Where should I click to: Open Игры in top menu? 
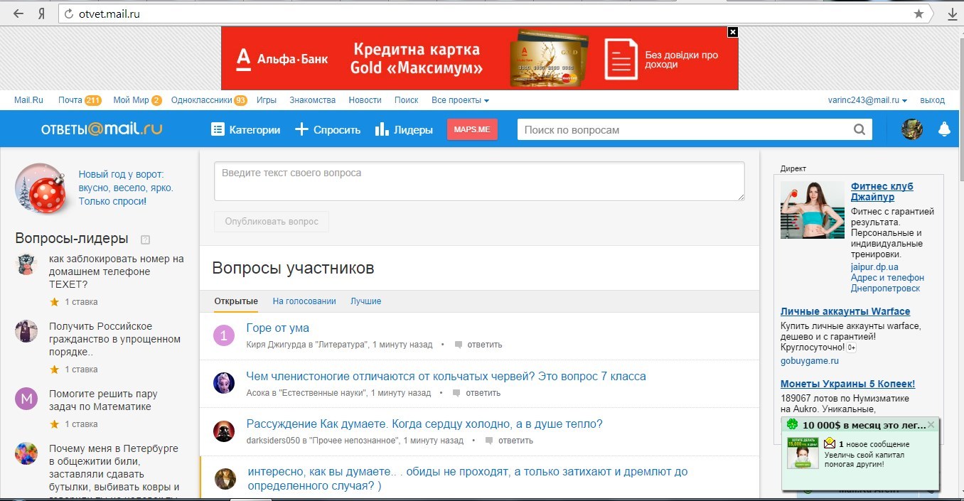click(267, 100)
